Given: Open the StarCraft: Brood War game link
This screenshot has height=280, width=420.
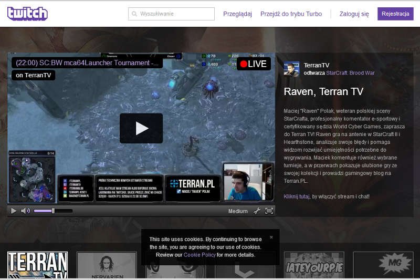Looking at the screenshot, I should pos(350,73).
